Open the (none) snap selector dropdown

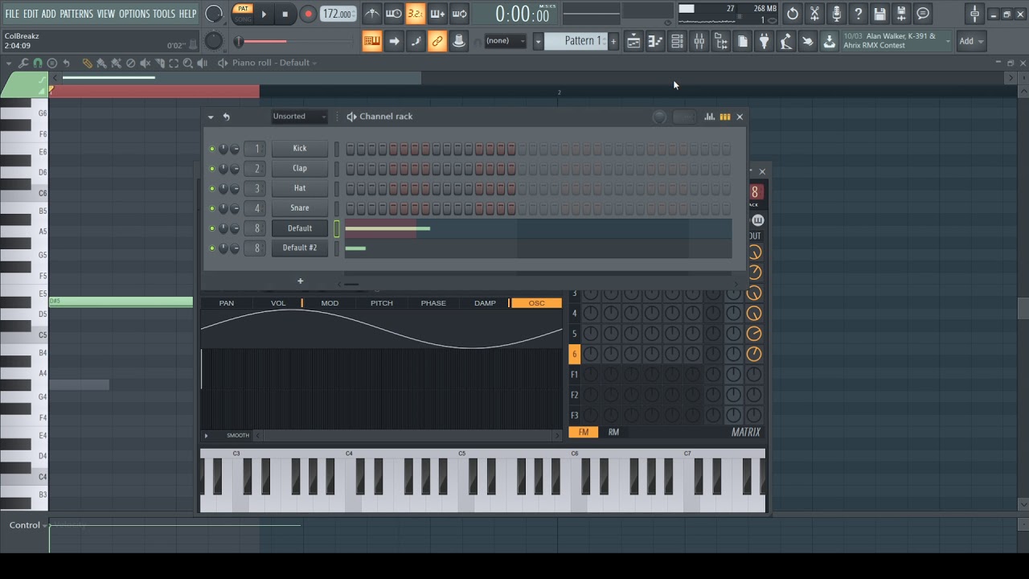tap(506, 41)
